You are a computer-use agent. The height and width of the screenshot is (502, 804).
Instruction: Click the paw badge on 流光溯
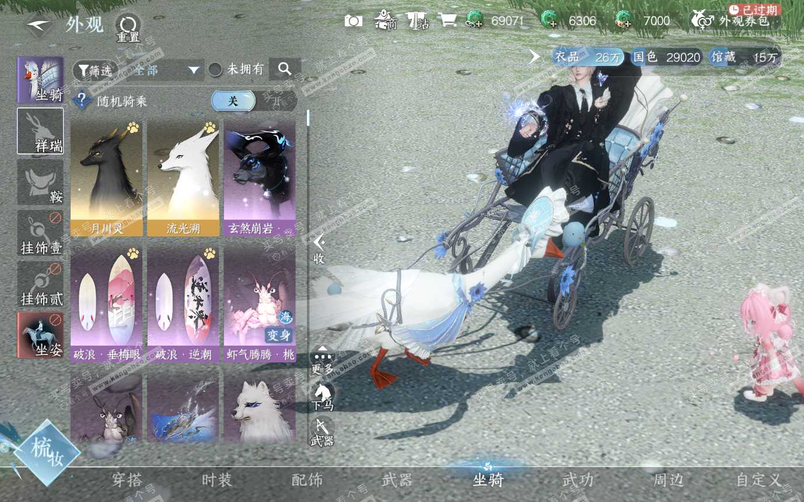209,127
